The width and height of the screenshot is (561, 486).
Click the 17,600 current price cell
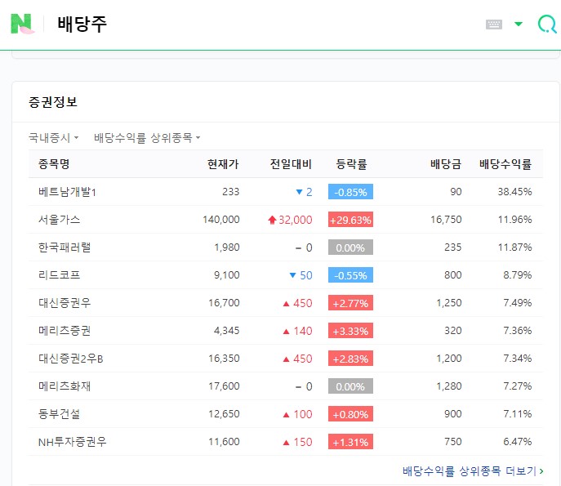(224, 386)
